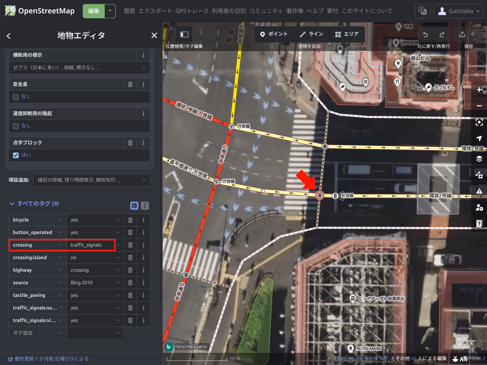Toggle the 速度抑制用の隆起 なし checkbox
Viewport: 487px width, 365px height.
point(16,126)
